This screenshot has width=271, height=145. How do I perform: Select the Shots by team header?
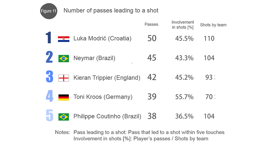(213, 25)
